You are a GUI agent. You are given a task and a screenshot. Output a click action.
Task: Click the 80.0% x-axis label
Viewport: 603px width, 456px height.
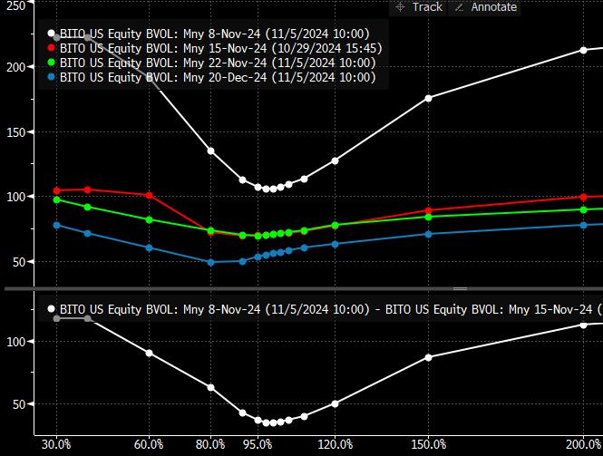pos(210,445)
